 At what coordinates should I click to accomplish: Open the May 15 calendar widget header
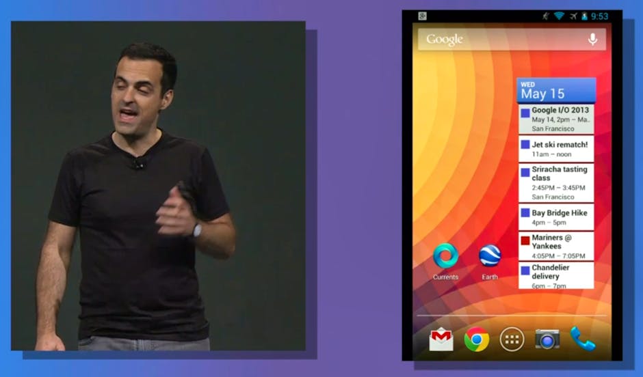[555, 90]
